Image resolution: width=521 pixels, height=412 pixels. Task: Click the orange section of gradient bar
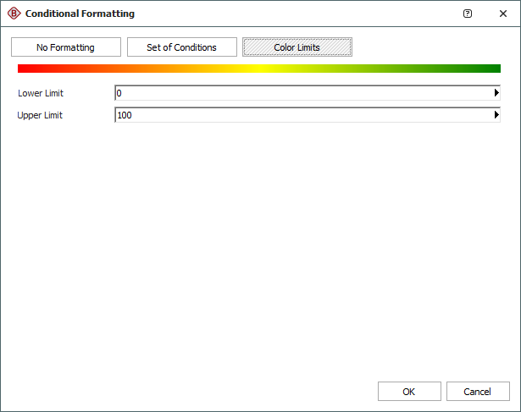coord(140,69)
